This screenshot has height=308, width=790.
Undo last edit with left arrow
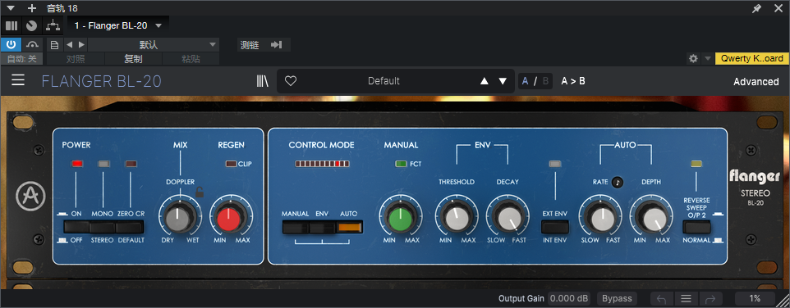pos(662,298)
